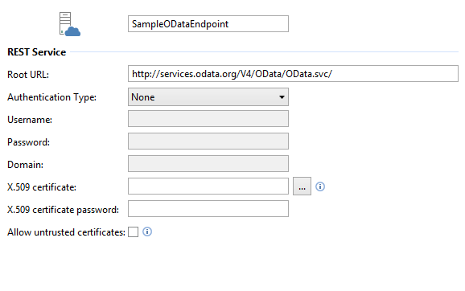
Task: Click info icon beside X.509 certificate
Action: (320, 186)
